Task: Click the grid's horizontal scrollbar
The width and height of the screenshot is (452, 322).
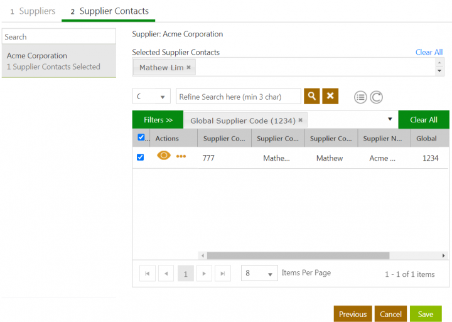Action: pos(298,255)
